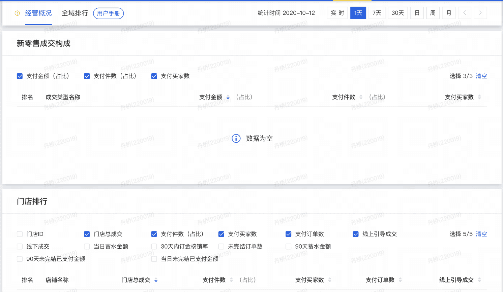The height and width of the screenshot is (292, 503).
Task: Check the 线下成交 checkbox
Action: point(20,246)
